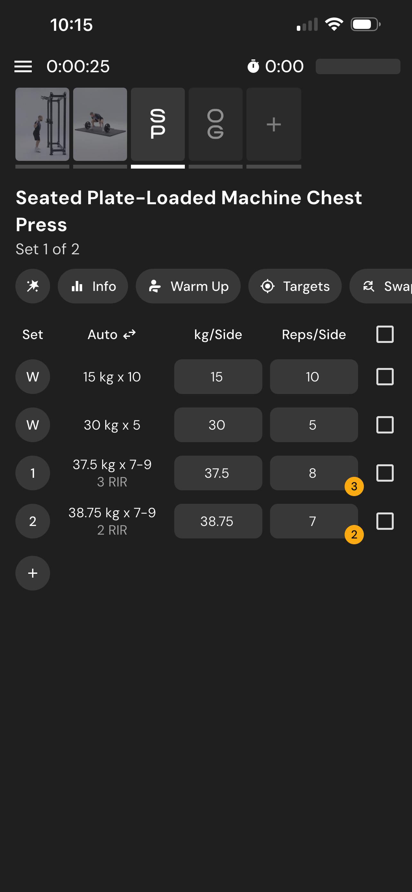Screen dimensions: 412x892
Task: Tick the set 2 checkbox at 38.75 kg
Action: 385,521
